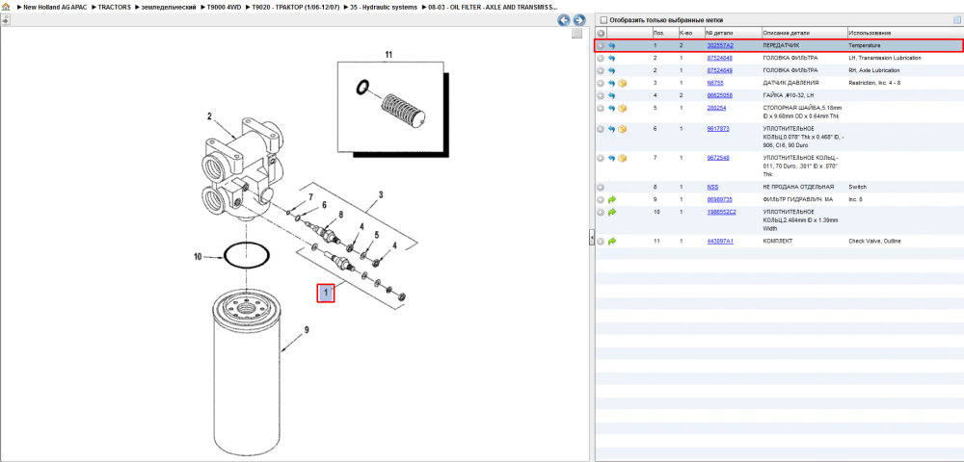
Task: Click the blue arrow icon for 302557A2 row
Action: coord(612,45)
